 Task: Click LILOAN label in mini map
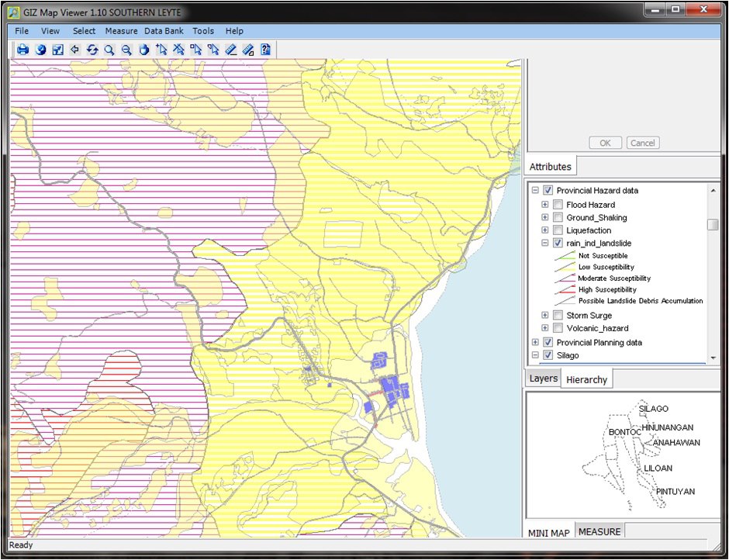click(658, 468)
